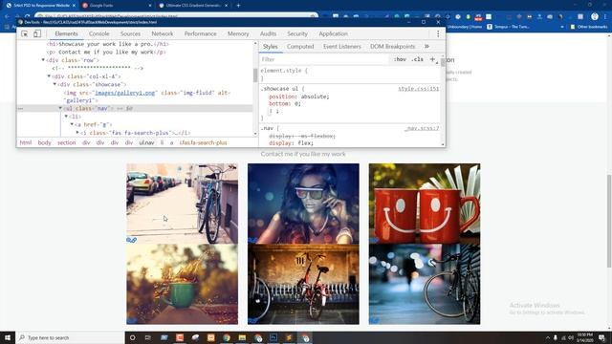Focus the styles Filter field

(x=324, y=59)
